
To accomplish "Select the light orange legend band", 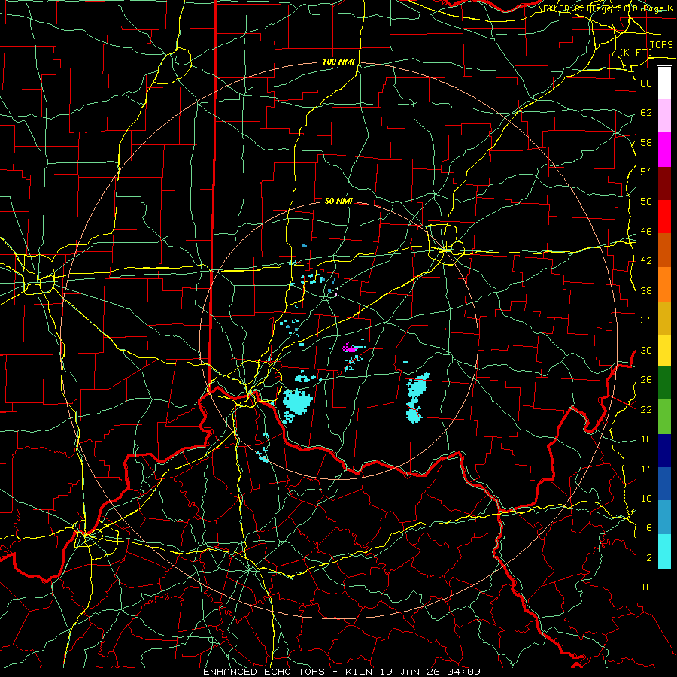I will (664, 284).
